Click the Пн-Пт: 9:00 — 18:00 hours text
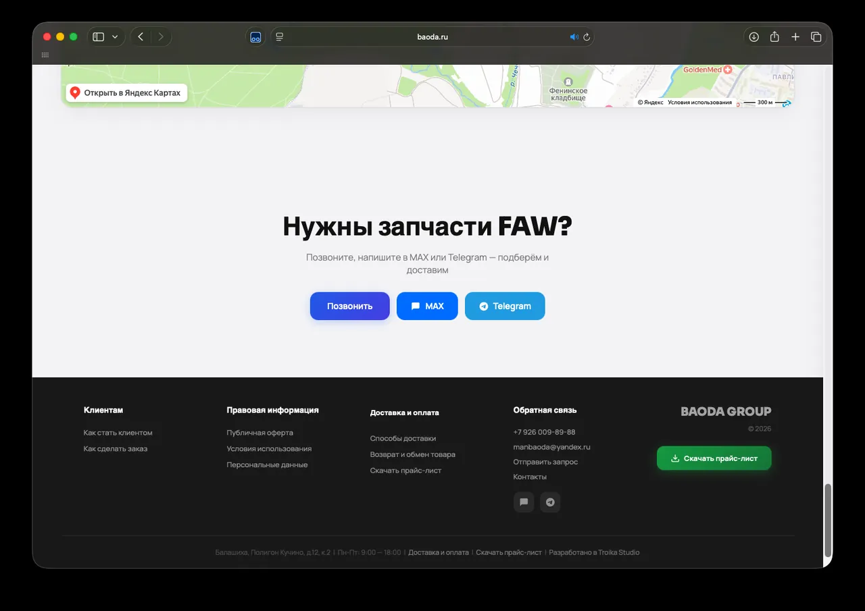The height and width of the screenshot is (611, 865). pos(369,552)
